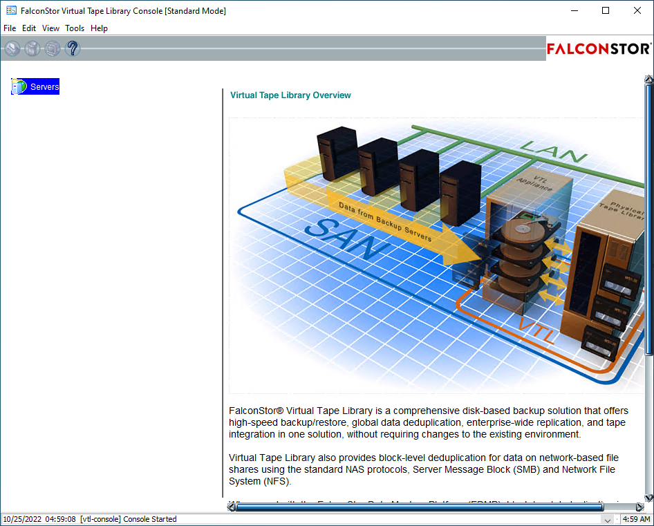Open the question mark Help toolbar icon
This screenshot has height=526, width=654.
(72, 48)
